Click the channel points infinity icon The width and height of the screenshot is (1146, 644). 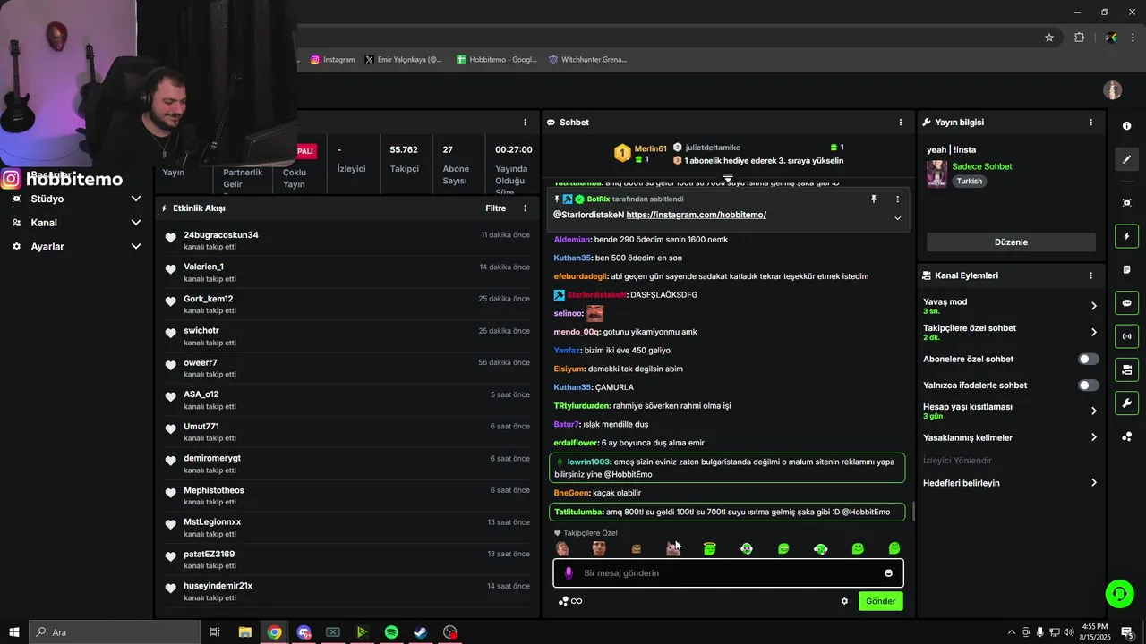[x=570, y=601]
